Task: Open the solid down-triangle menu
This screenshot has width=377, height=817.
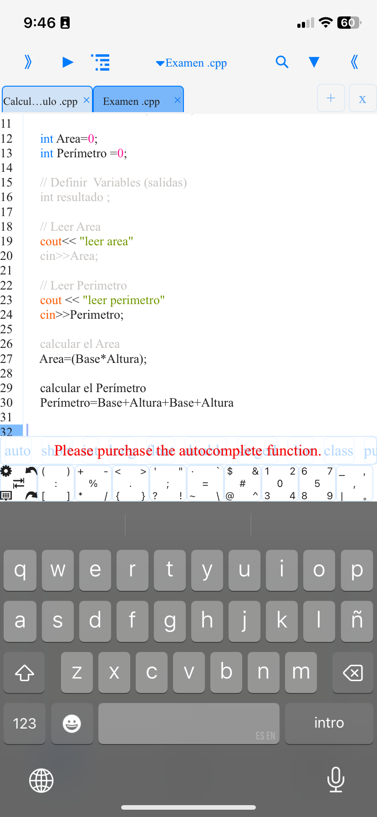Action: [x=314, y=62]
